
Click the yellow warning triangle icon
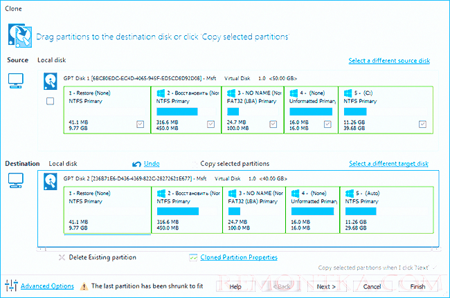point(84,286)
